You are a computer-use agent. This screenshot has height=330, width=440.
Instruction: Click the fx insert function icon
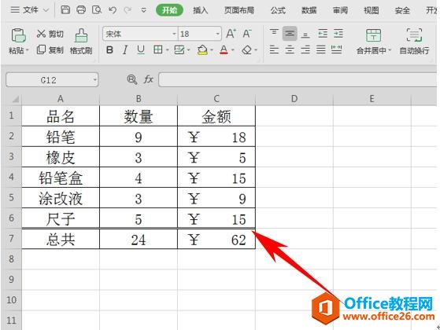pos(148,79)
